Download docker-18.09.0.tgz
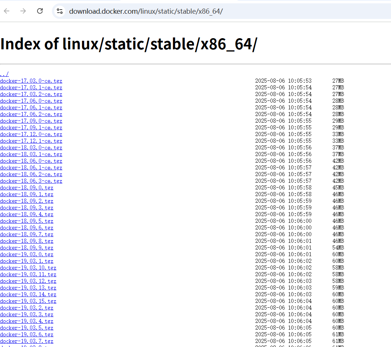 pyautogui.click(x=27, y=188)
